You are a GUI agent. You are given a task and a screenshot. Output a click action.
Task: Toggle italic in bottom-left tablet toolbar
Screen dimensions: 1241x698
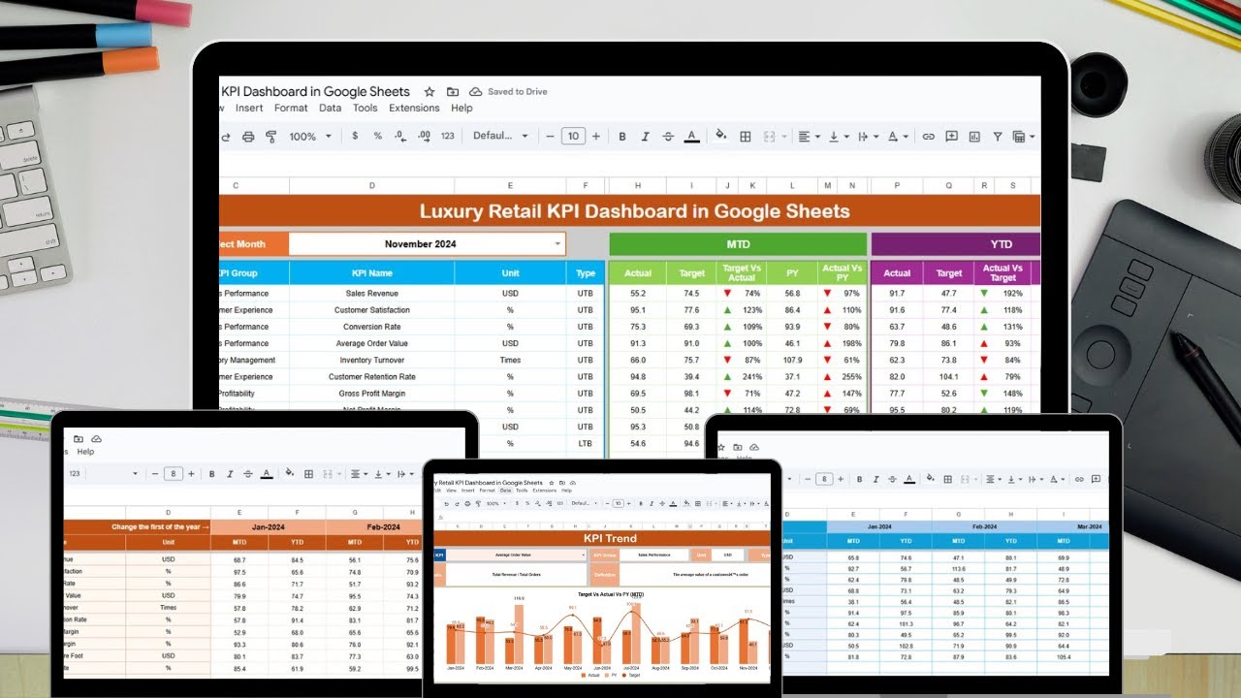(229, 474)
